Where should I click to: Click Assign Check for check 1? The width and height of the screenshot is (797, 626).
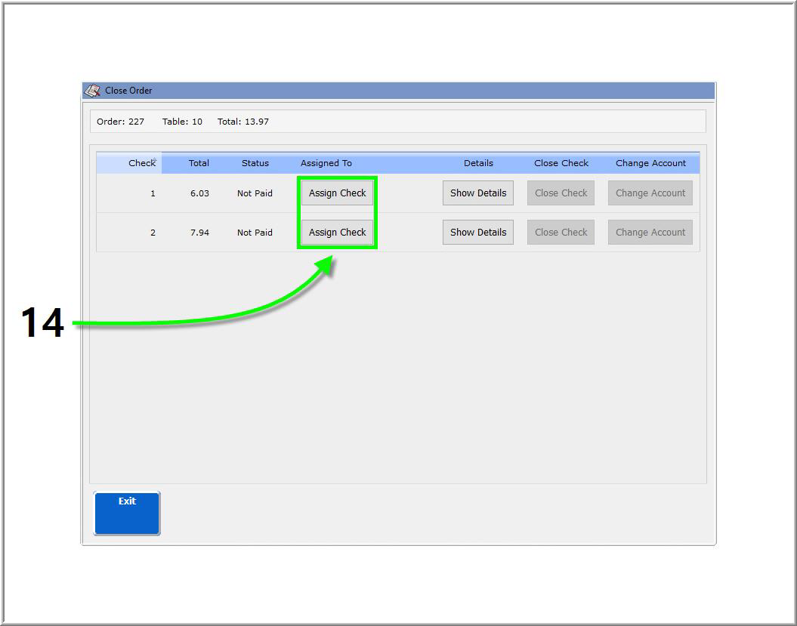[337, 193]
